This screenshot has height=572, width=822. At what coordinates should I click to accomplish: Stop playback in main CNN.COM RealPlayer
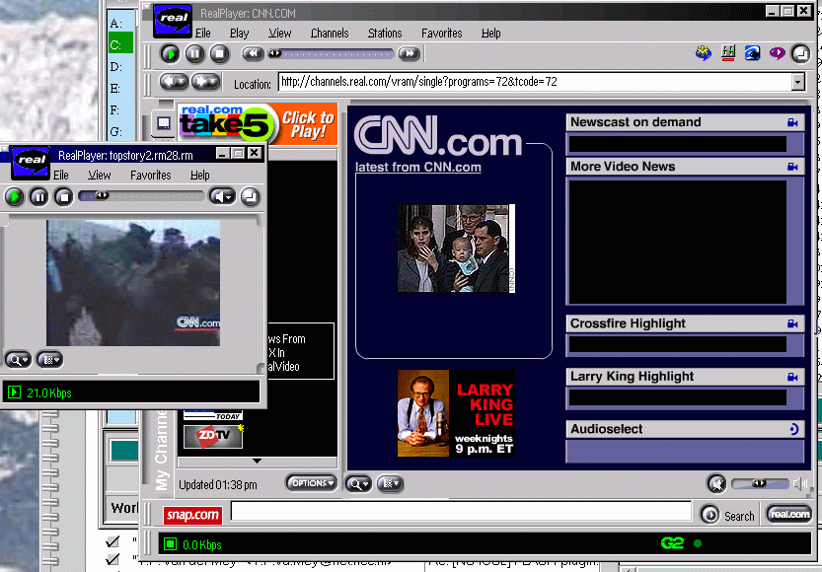click(x=220, y=53)
